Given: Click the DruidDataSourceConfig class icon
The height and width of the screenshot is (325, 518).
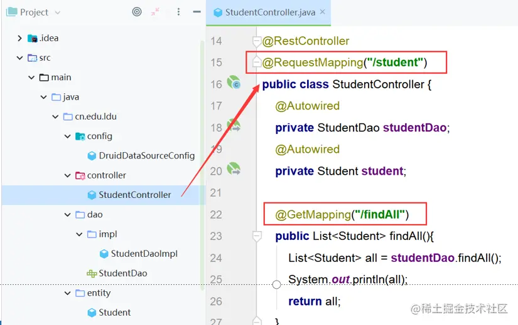Looking at the screenshot, I should coord(92,156).
